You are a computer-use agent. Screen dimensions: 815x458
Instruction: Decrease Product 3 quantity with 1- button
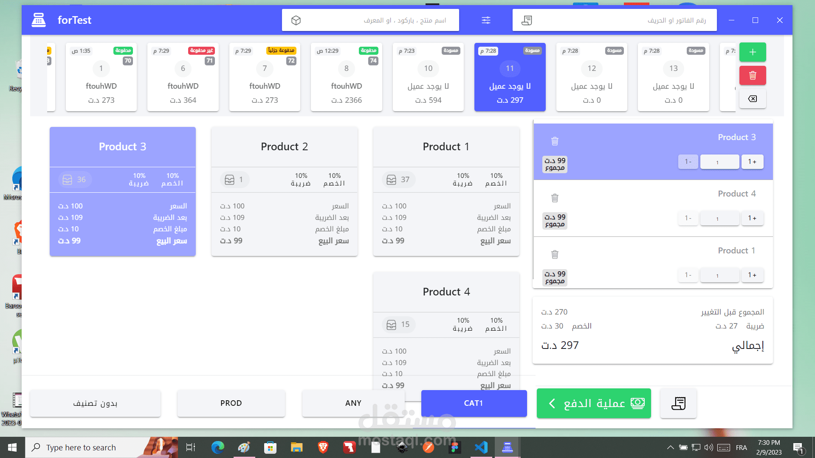click(688, 162)
